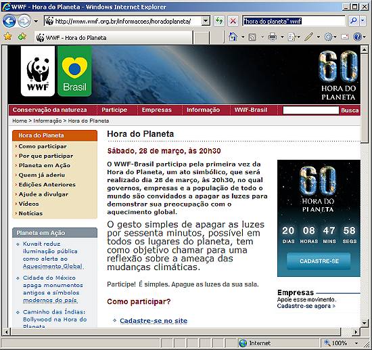Viewport: 372px width, 350px height.
Task: Open the Notícias sidebar link
Action: pyautogui.click(x=30, y=213)
